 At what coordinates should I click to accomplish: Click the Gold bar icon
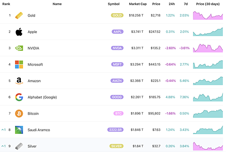tap(19, 15)
